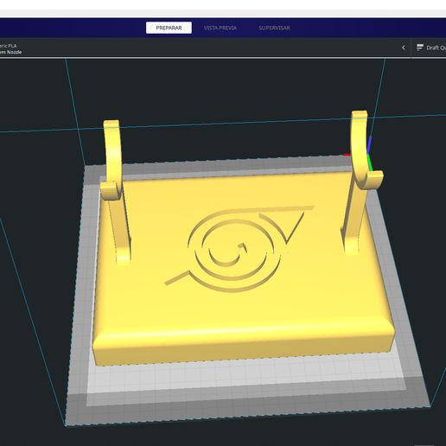Go to the SUPERVISAR tab
The width and height of the screenshot is (446, 446).
(274, 28)
